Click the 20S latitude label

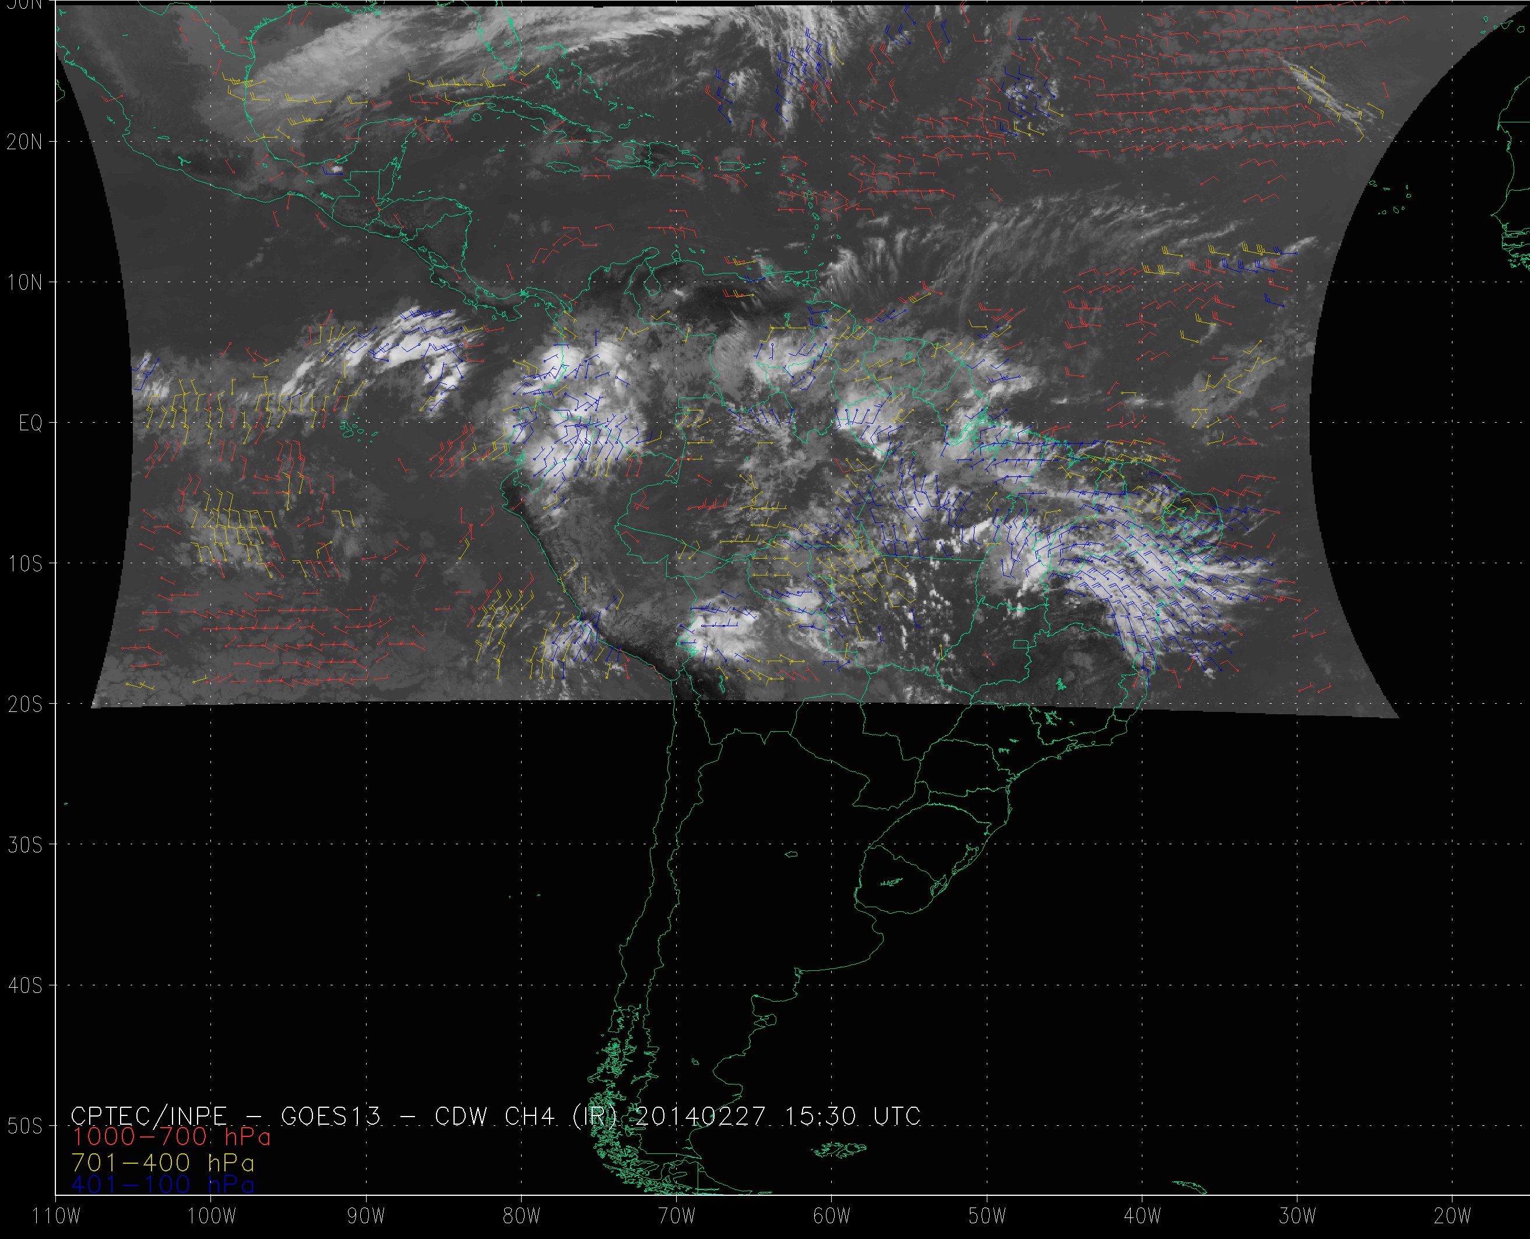tap(25, 704)
